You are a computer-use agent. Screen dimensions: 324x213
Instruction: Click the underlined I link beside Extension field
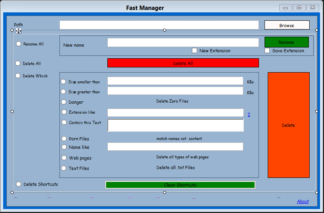click(249, 114)
